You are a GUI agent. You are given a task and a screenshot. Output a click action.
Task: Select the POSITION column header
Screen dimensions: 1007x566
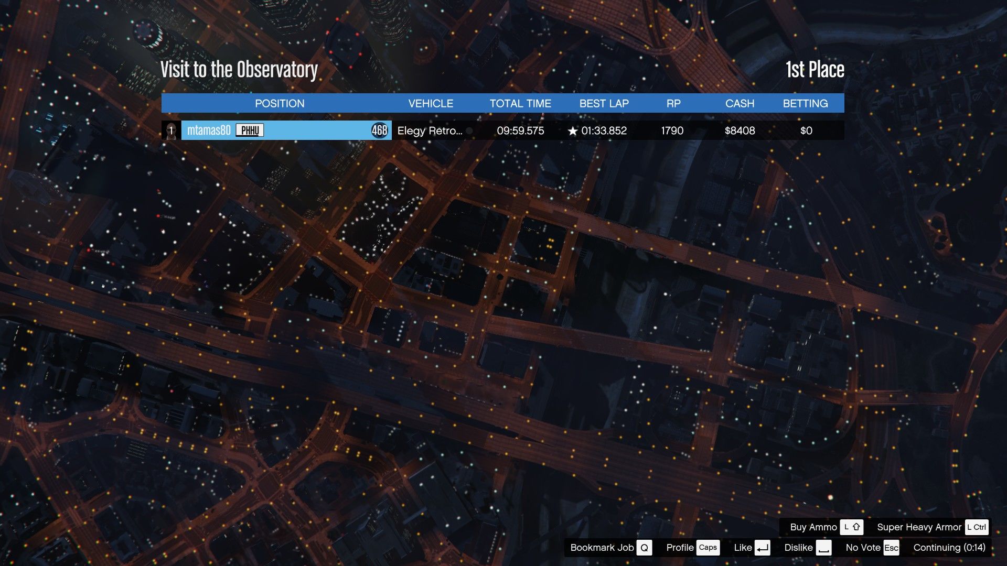coord(280,103)
